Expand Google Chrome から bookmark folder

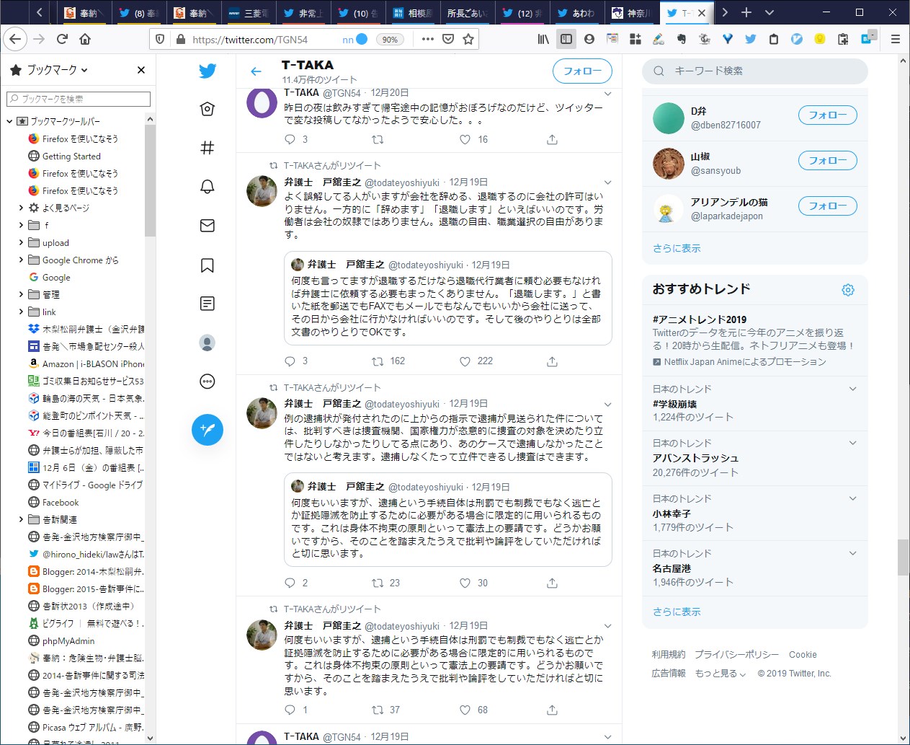(x=21, y=260)
